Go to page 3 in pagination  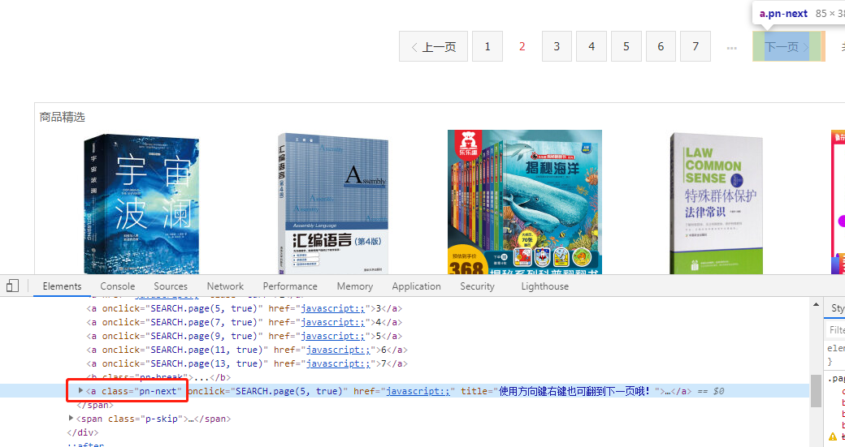click(557, 46)
